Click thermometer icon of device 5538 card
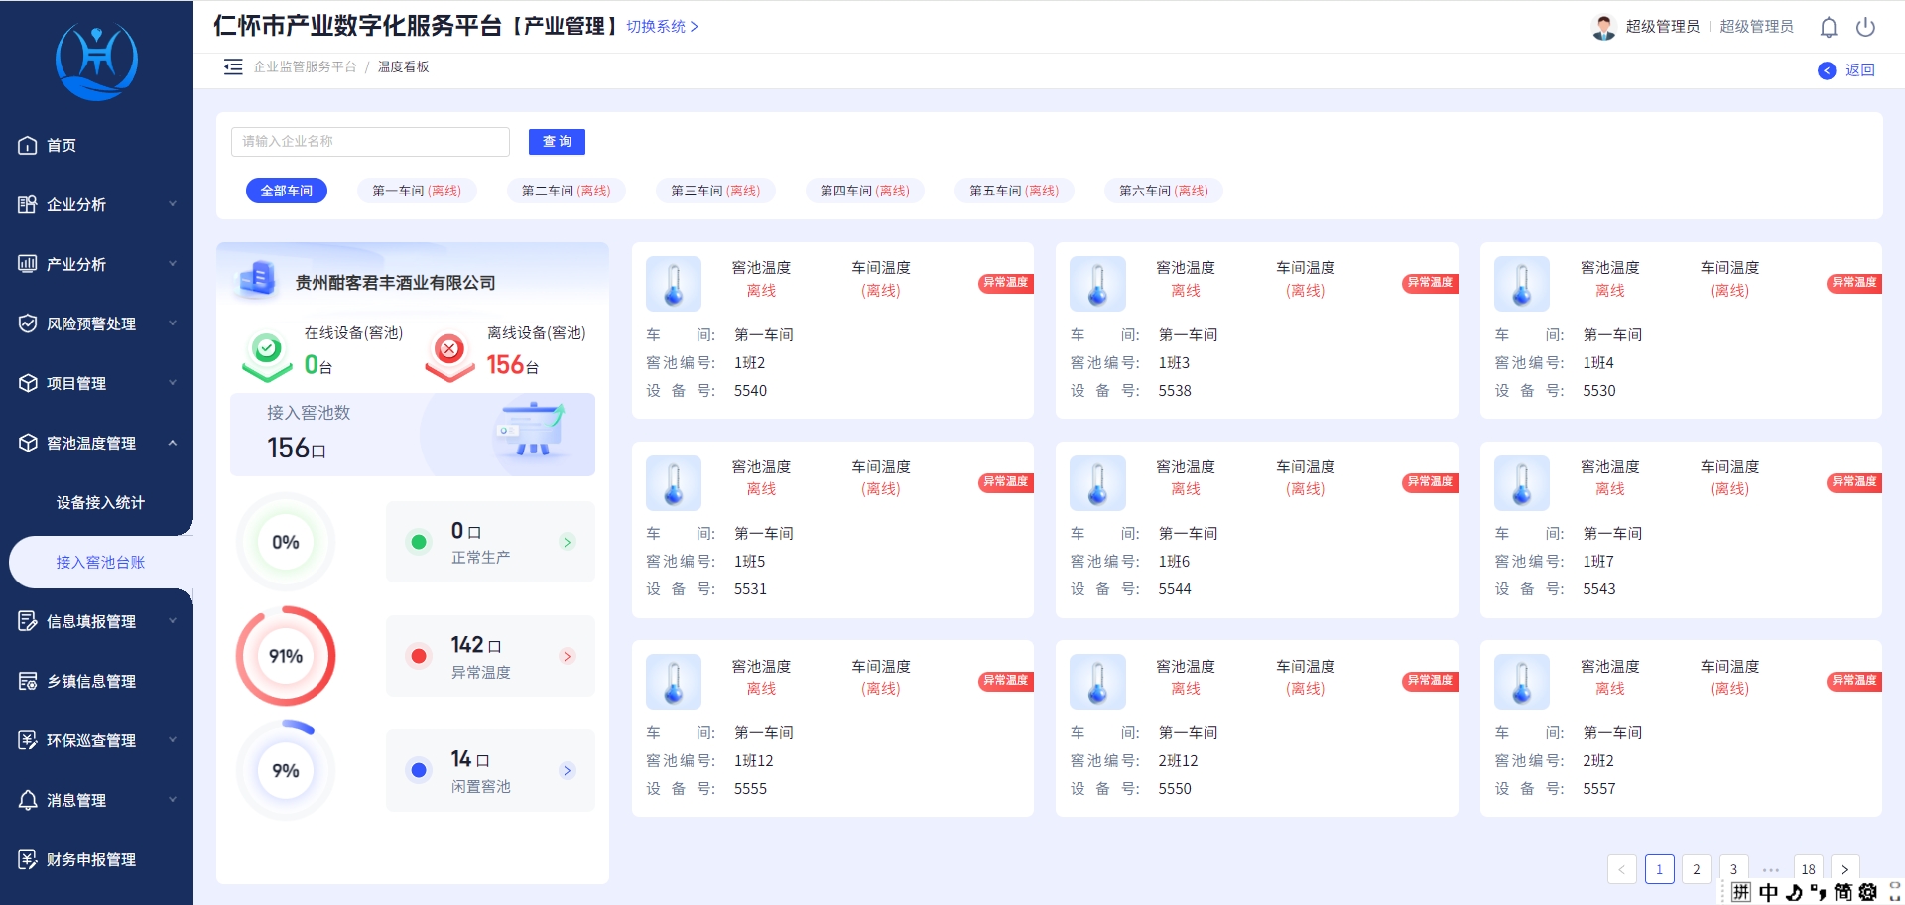The width and height of the screenshot is (1905, 905). 1097,284
